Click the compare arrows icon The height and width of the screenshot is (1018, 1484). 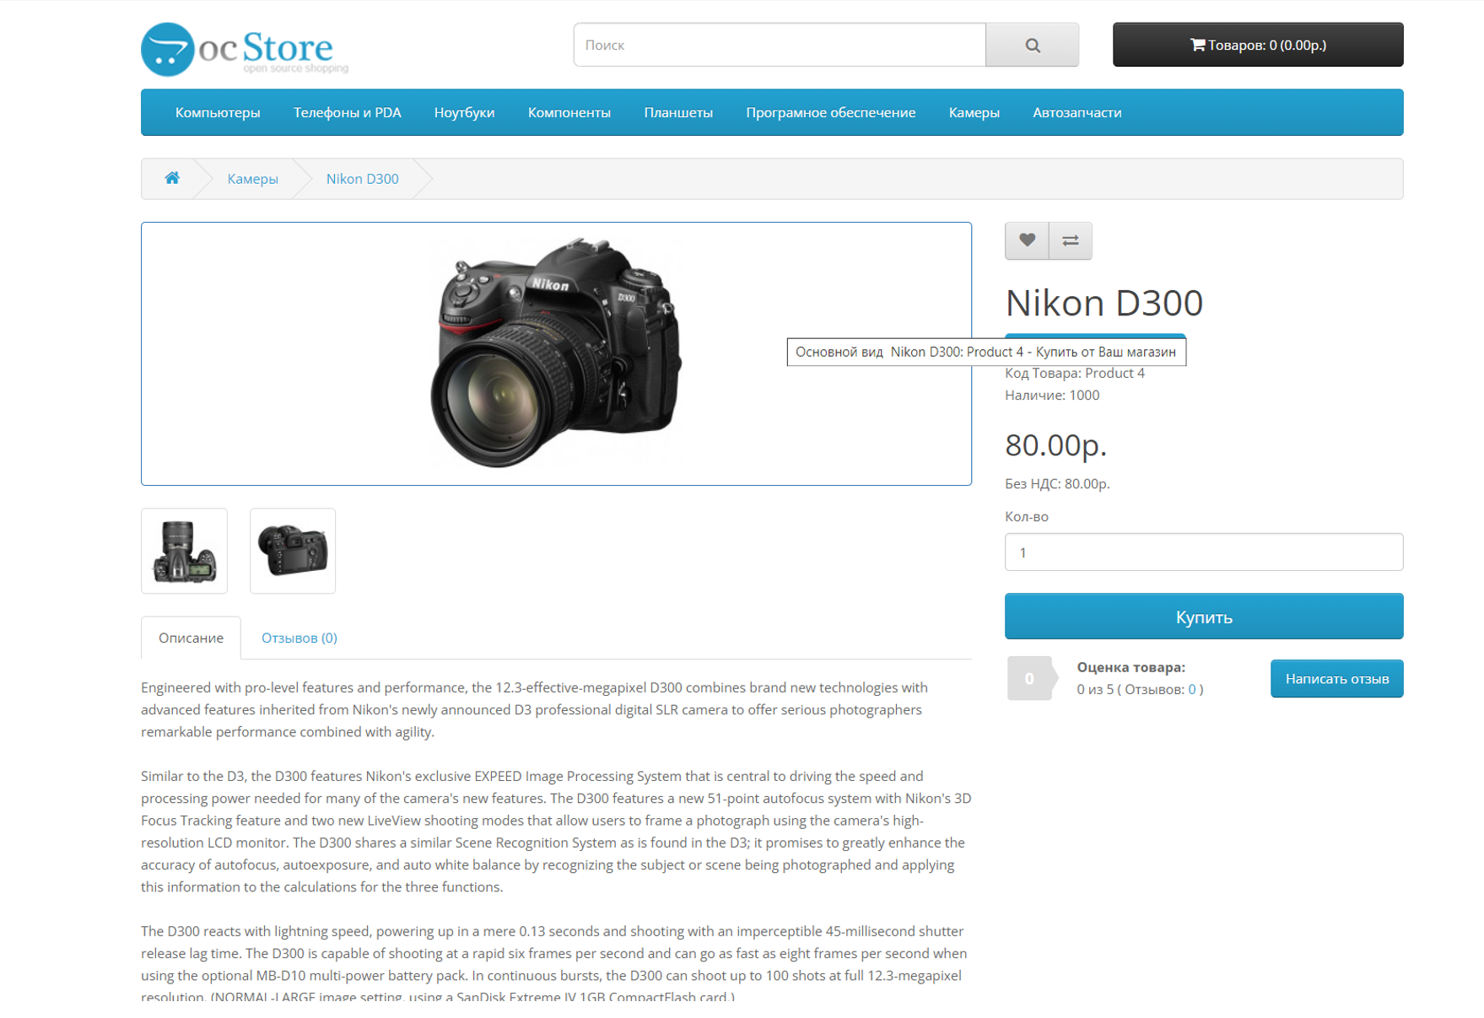(x=1070, y=240)
